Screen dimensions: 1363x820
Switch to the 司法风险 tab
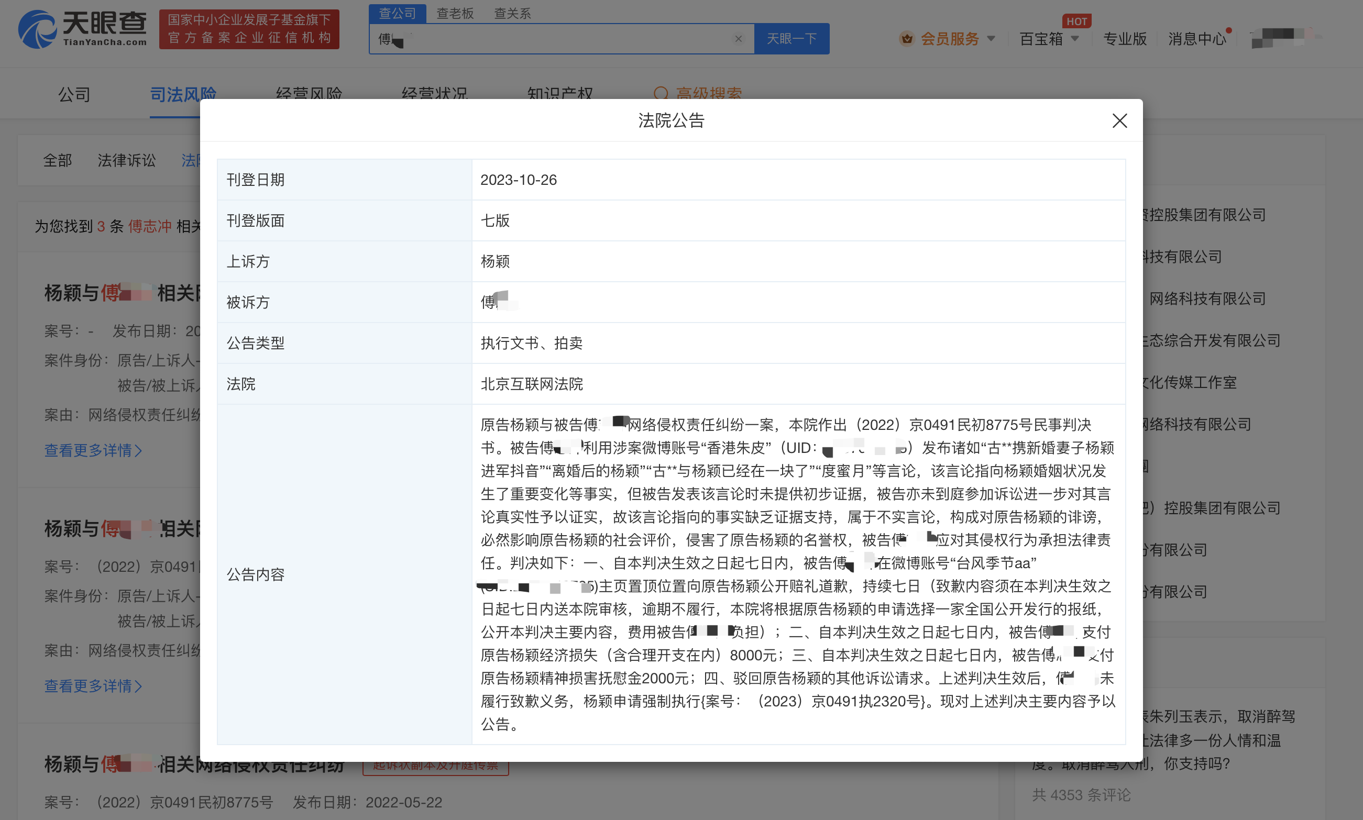point(183,94)
